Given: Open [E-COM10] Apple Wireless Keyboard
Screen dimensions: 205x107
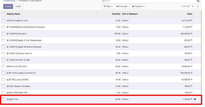Looking at the screenshot, I should [24, 47].
